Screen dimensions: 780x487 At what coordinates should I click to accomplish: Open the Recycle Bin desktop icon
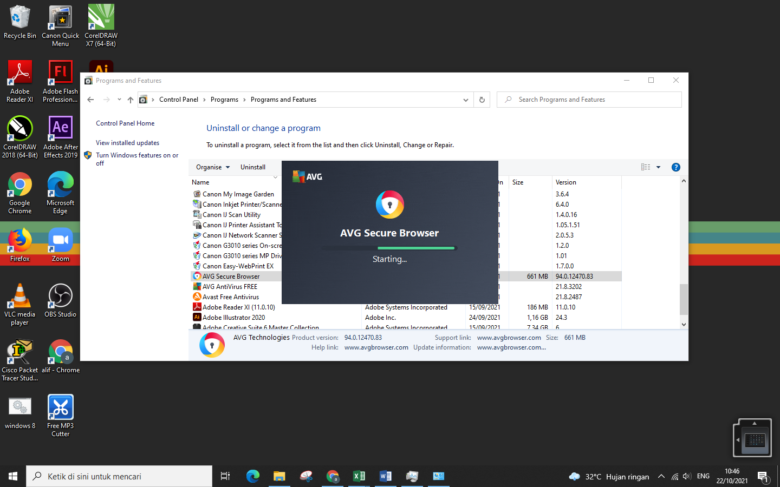19,22
